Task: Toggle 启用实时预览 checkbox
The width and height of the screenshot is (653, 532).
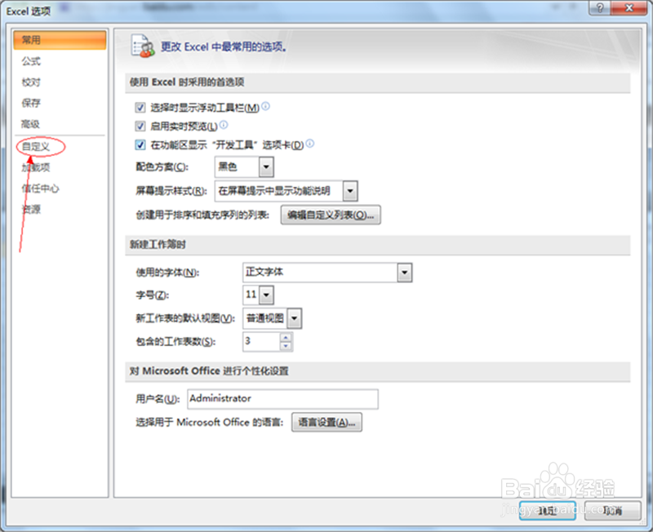Action: tap(140, 126)
